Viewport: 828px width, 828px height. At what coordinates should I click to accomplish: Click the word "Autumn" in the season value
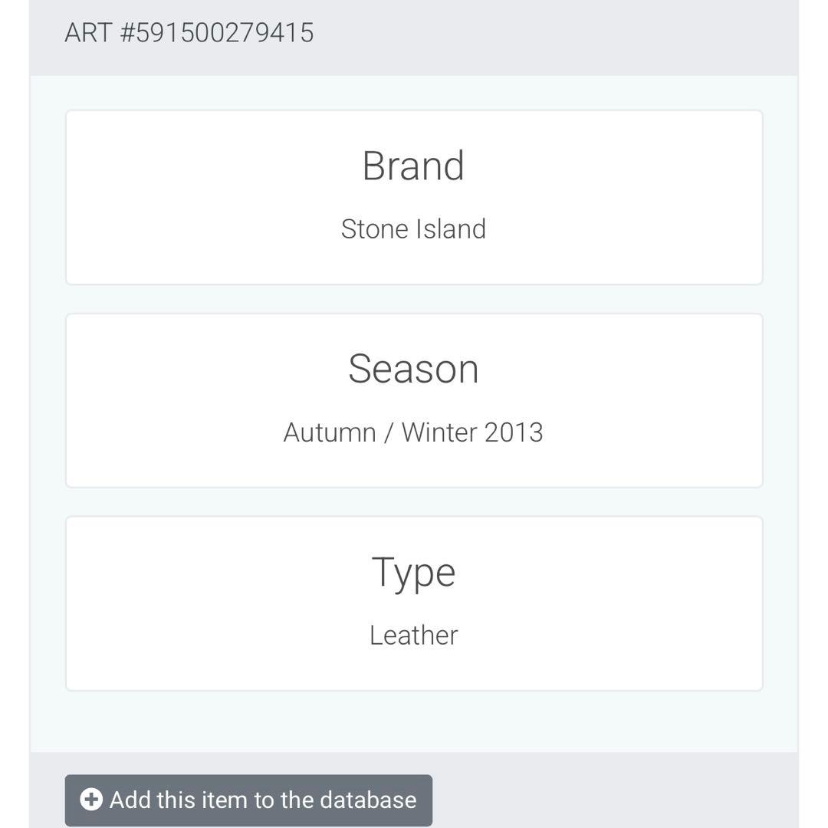329,432
